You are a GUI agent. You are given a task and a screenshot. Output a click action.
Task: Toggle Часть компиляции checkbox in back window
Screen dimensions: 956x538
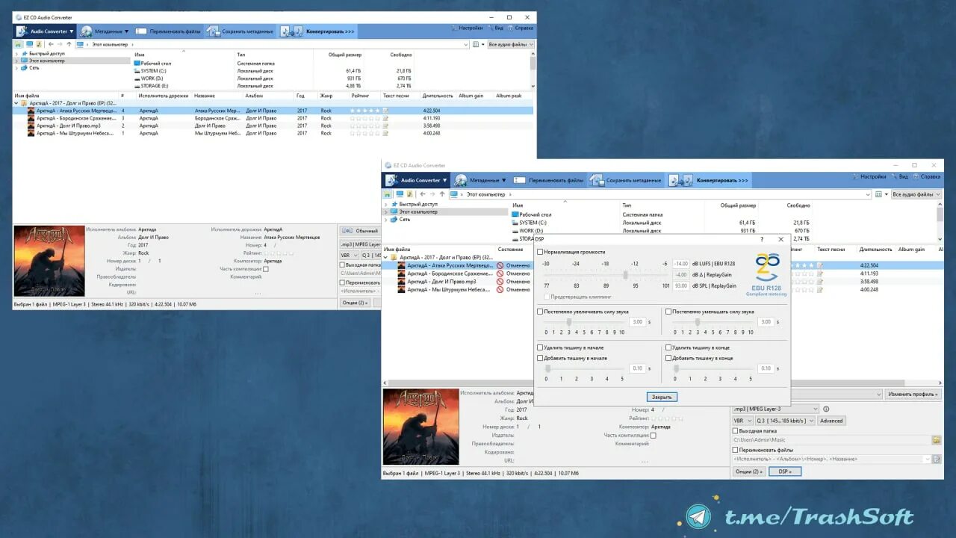[265, 269]
